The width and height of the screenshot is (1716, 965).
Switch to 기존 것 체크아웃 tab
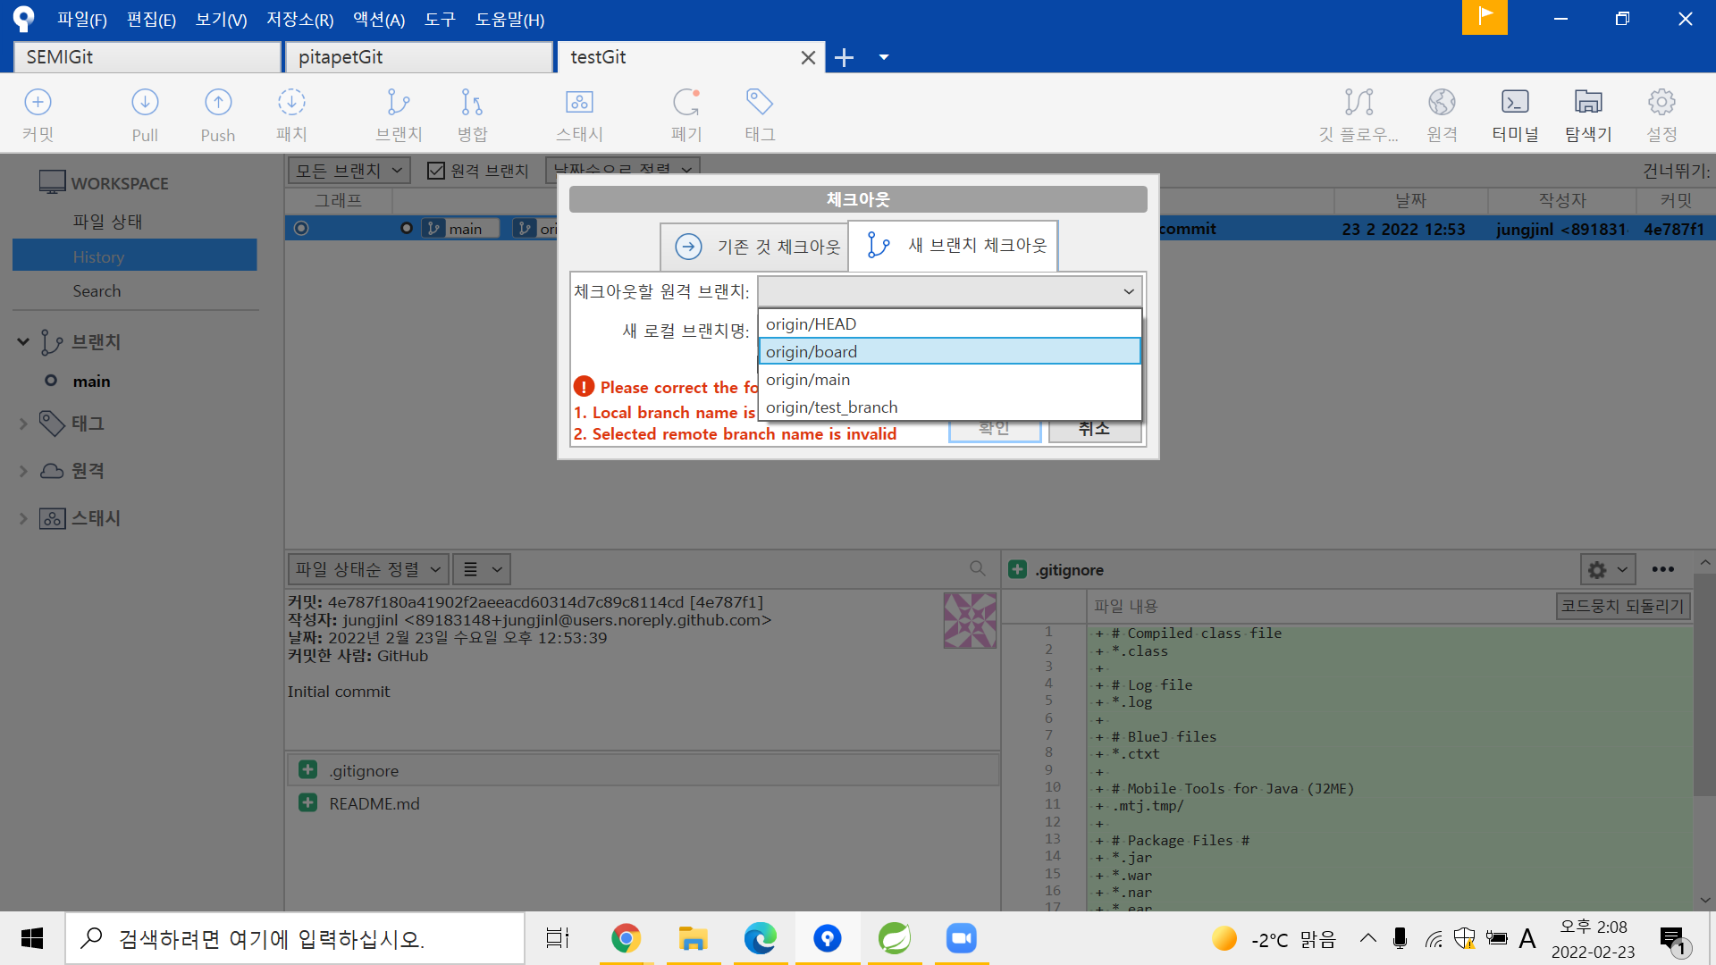pyautogui.click(x=756, y=247)
